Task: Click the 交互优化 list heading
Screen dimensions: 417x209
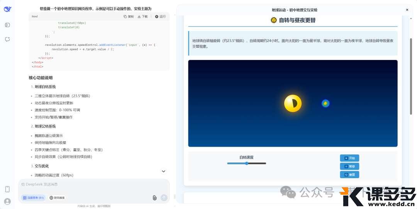Action: click(42, 166)
